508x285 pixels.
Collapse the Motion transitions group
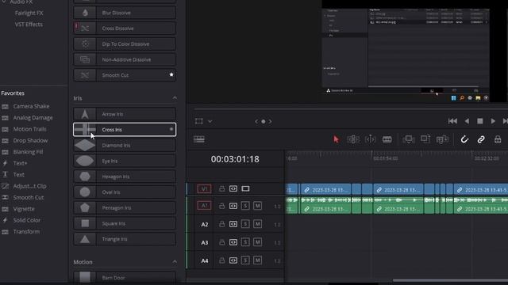(x=175, y=262)
